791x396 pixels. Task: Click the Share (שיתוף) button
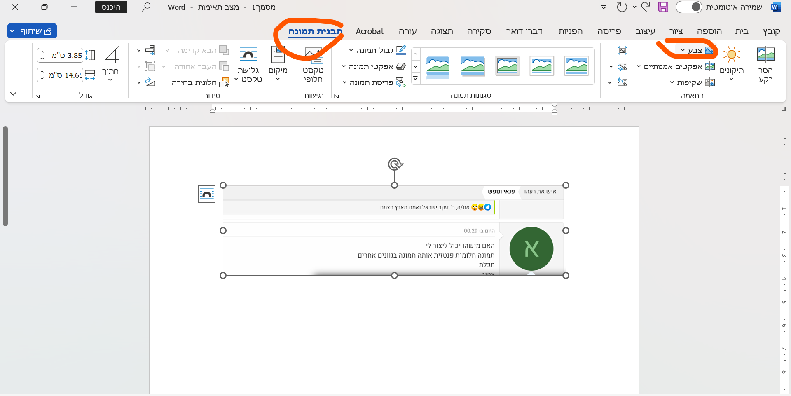click(32, 31)
